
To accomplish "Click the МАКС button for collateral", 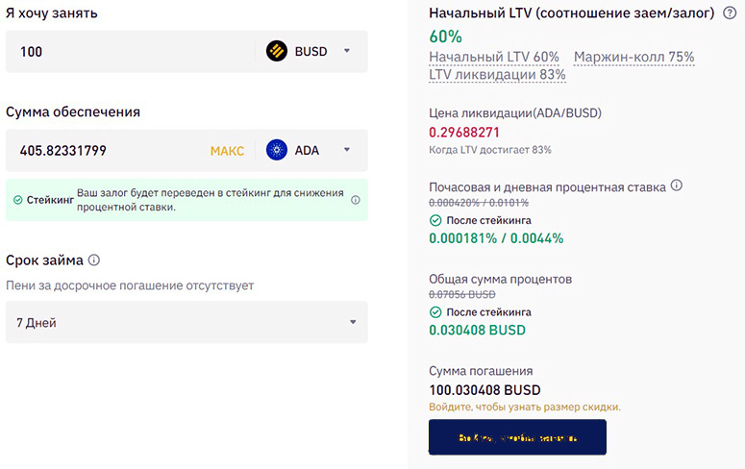I will pos(227,150).
